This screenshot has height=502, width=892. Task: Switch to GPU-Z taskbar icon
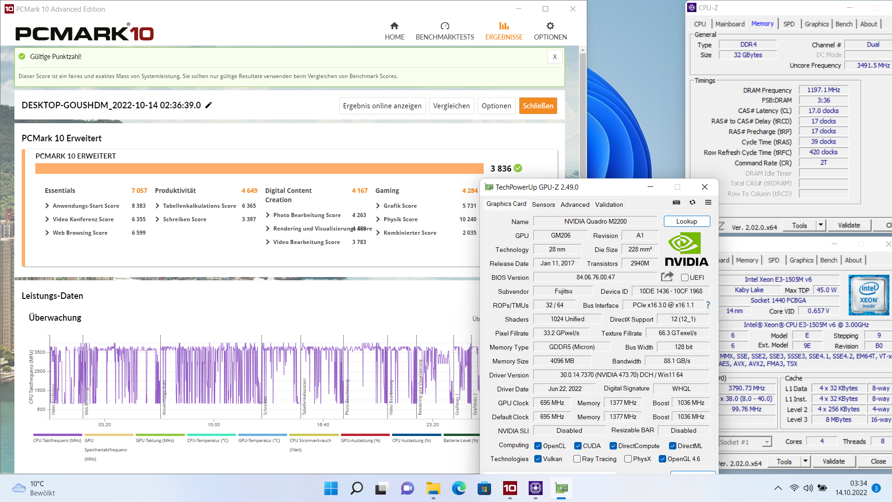click(561, 488)
